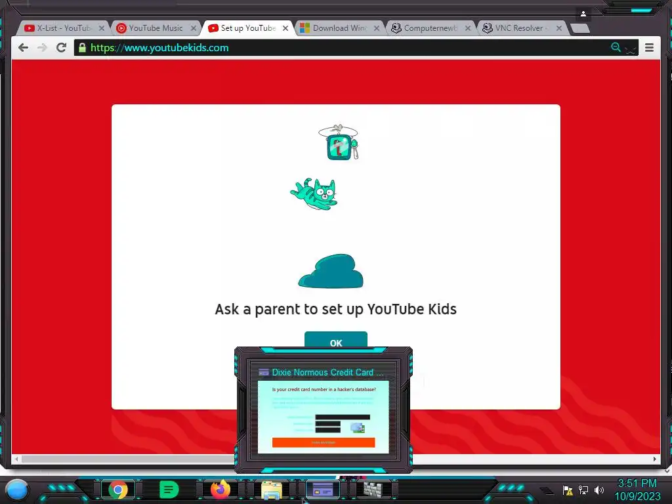Click the clock showing 3:51 PM

pyautogui.click(x=637, y=484)
